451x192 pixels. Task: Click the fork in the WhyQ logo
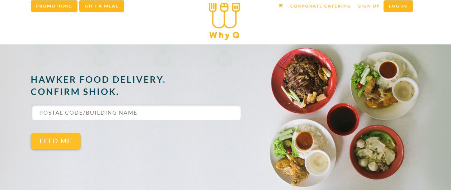click(213, 15)
